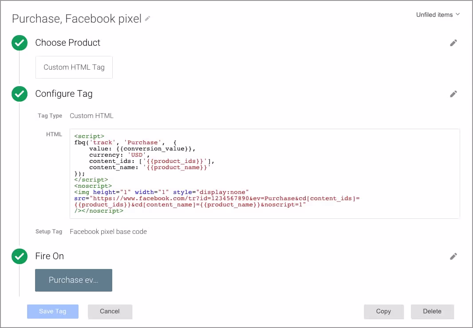Open the Purchase ev... trigger
Image resolution: width=473 pixels, height=328 pixels.
coord(74,280)
